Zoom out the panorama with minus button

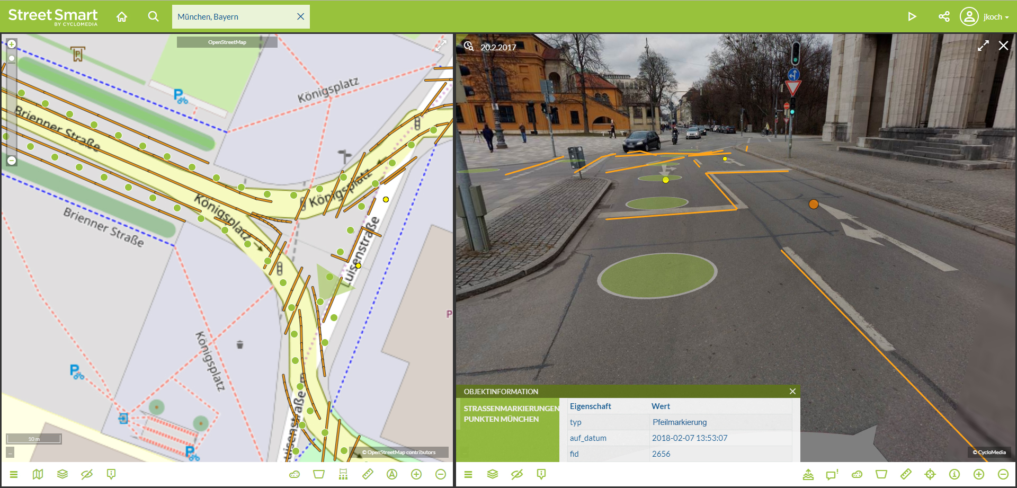1003,474
